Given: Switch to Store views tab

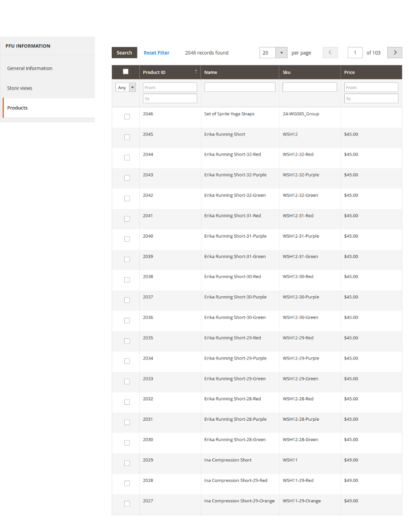Looking at the screenshot, I should [20, 88].
